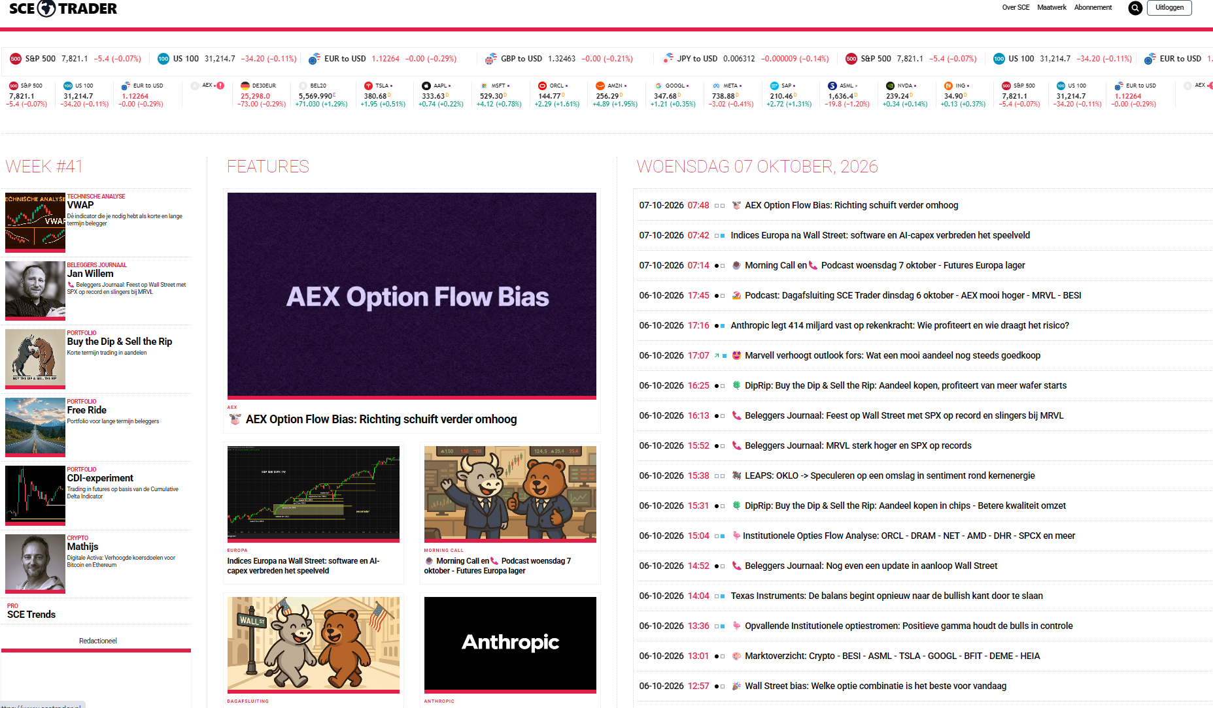Click the BEL20 ticker icon

tap(303, 86)
